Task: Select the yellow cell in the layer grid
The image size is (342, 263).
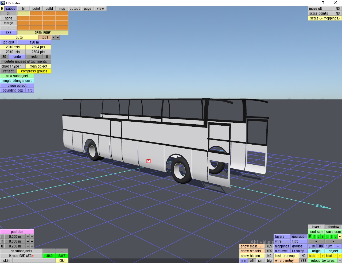Action: click(x=24, y=13)
